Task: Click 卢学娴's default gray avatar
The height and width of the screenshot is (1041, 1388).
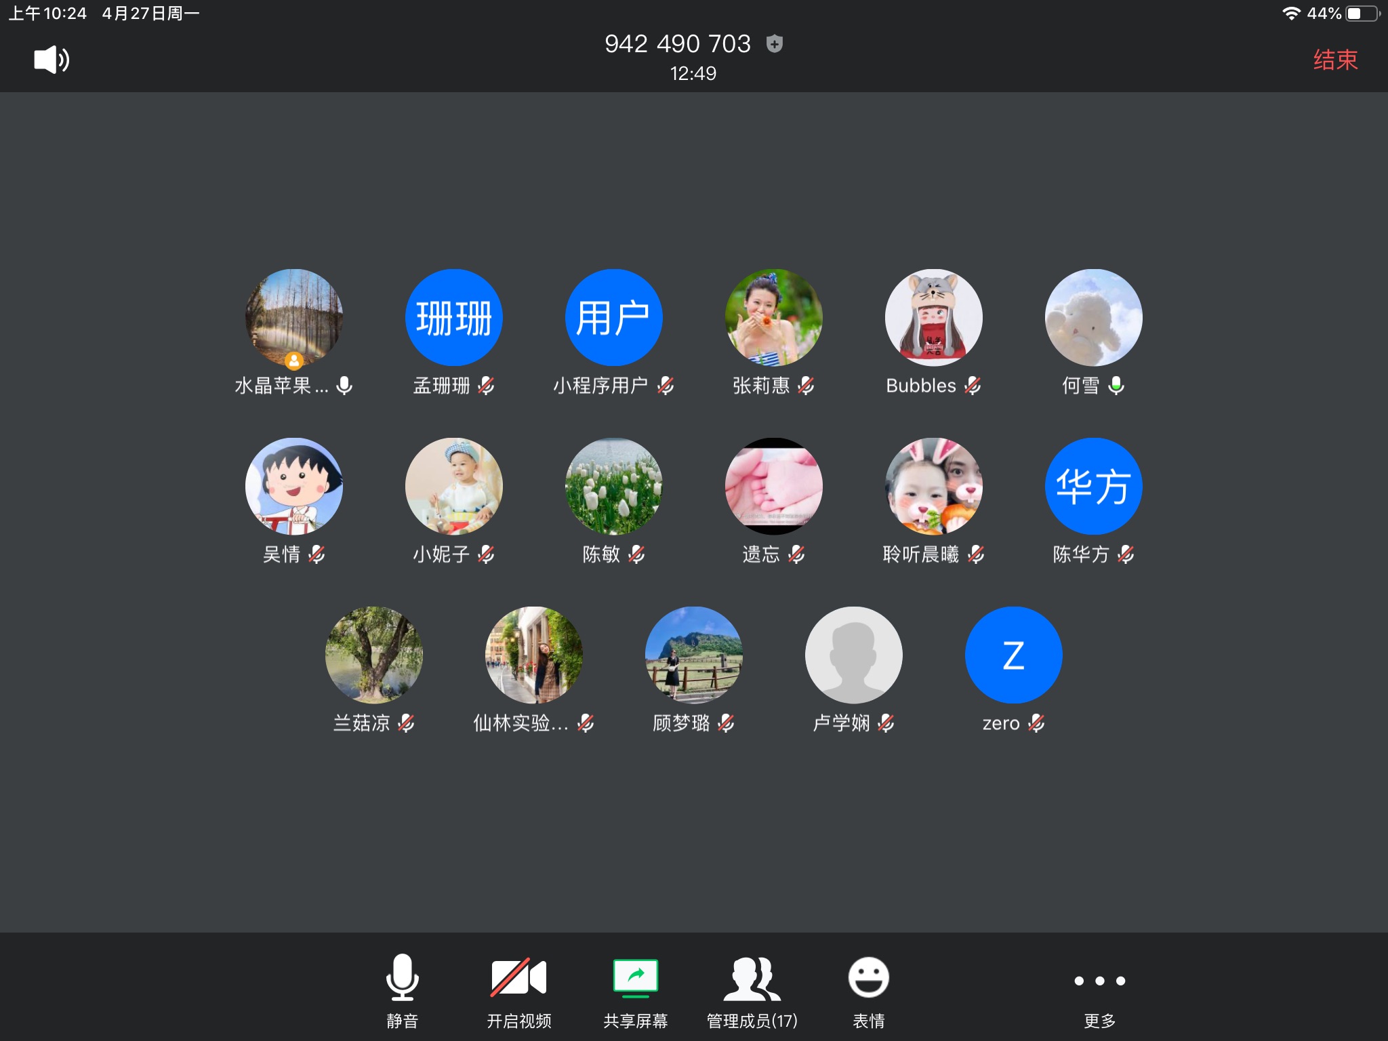Action: pyautogui.click(x=853, y=655)
